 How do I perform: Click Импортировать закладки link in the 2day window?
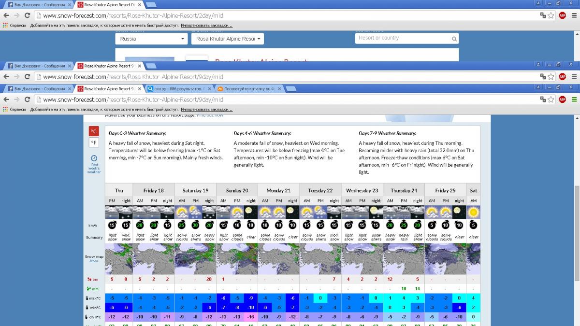[x=206, y=25]
